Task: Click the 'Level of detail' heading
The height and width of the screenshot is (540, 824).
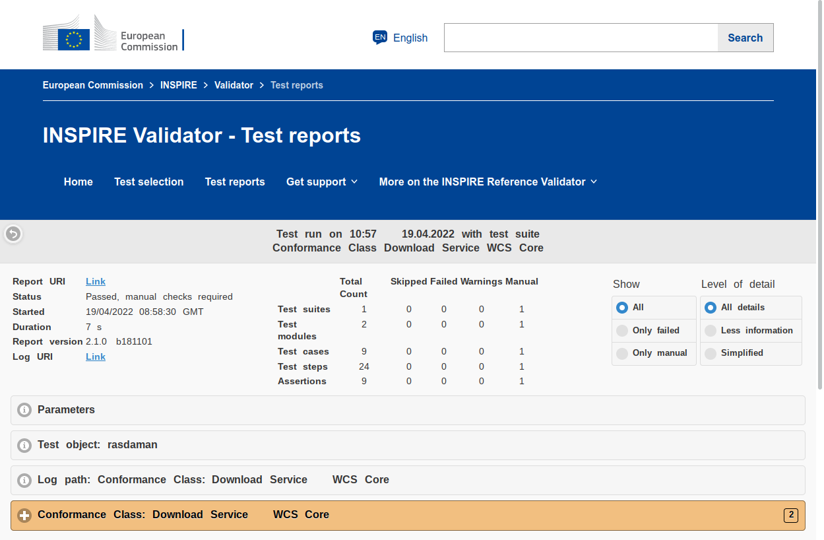Action: point(738,284)
